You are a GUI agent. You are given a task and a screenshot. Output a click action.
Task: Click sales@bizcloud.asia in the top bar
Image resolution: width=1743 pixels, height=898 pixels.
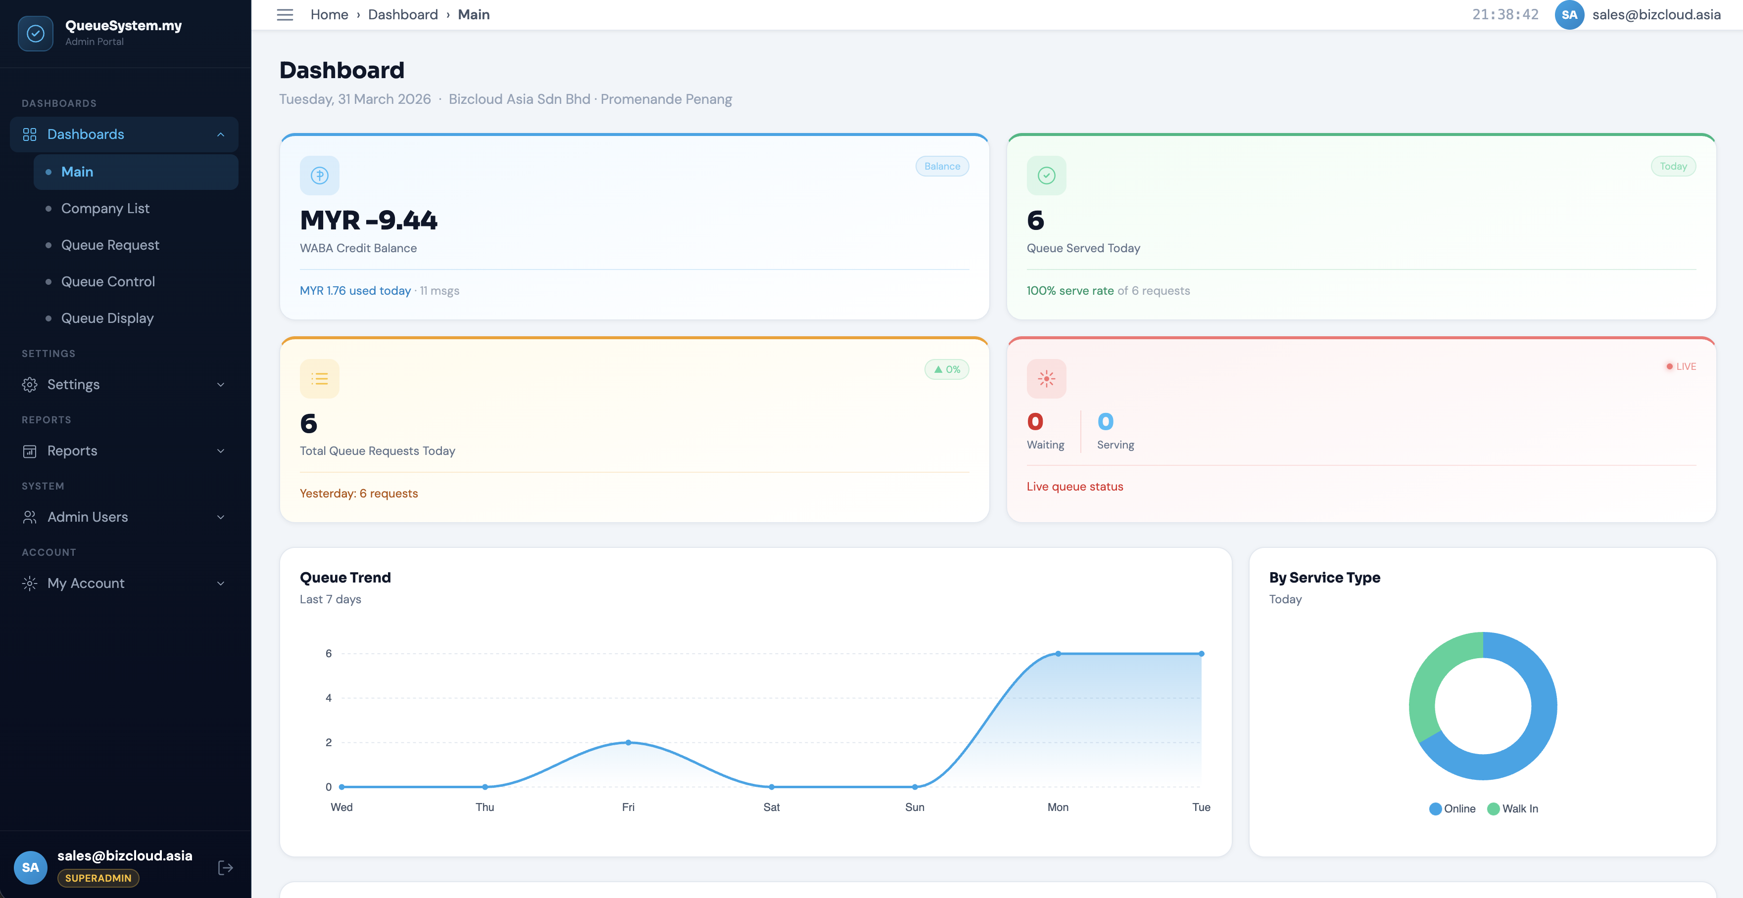(x=1656, y=15)
